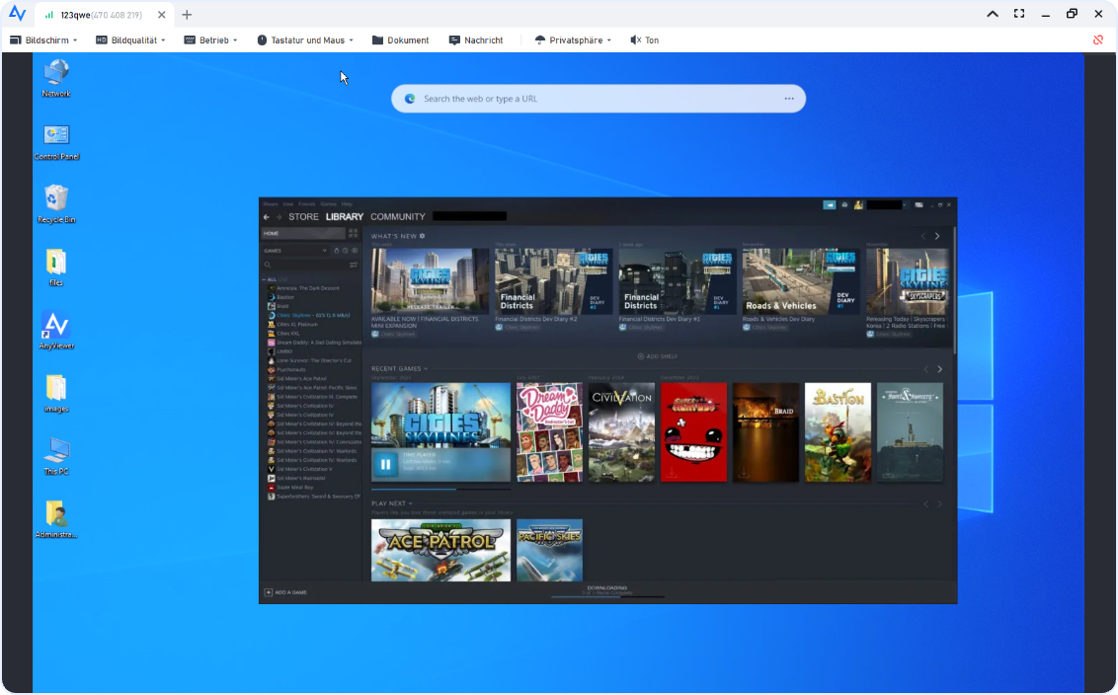Toggle the Ton sound option in toolbar

click(645, 40)
